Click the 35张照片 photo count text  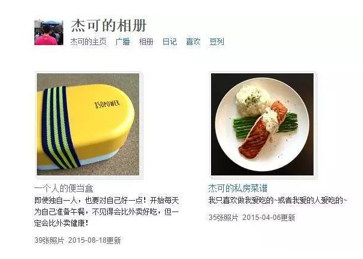coord(223,218)
